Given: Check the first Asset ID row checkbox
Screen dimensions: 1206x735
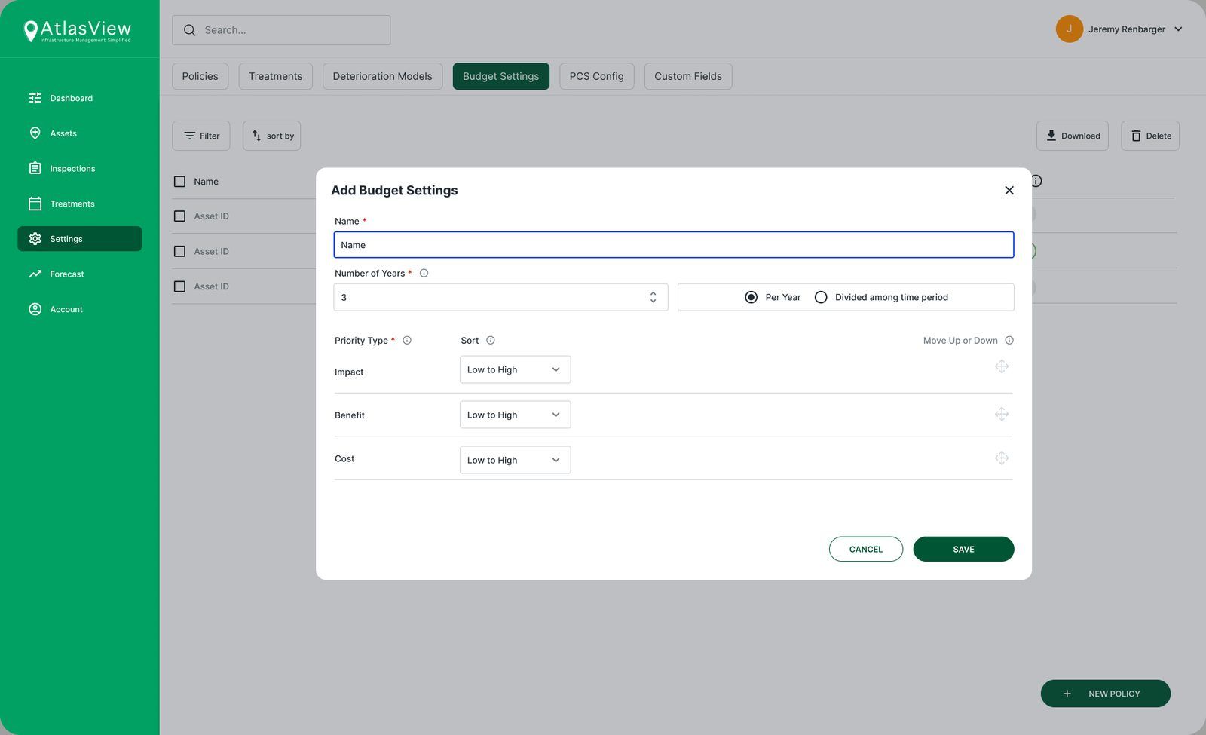Looking at the screenshot, I should click(x=179, y=216).
